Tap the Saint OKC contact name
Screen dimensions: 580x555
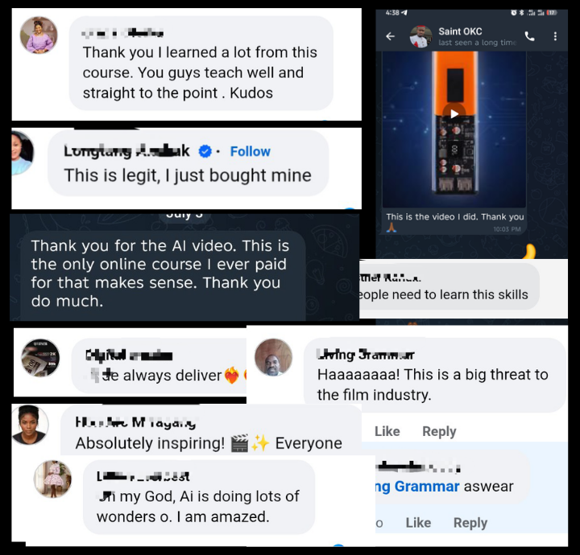[x=460, y=31]
